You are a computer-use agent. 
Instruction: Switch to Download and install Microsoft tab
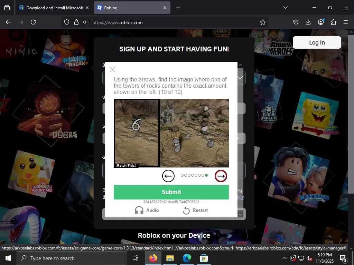tap(54, 8)
